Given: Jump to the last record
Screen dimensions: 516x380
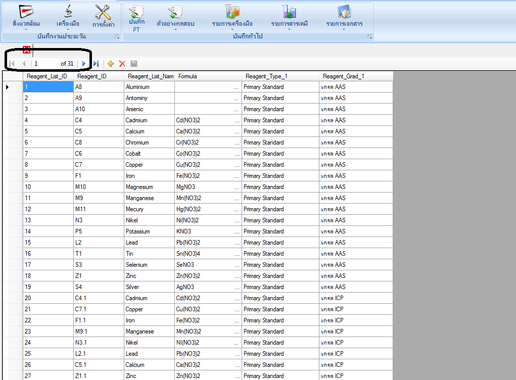Looking at the screenshot, I should [x=96, y=64].
